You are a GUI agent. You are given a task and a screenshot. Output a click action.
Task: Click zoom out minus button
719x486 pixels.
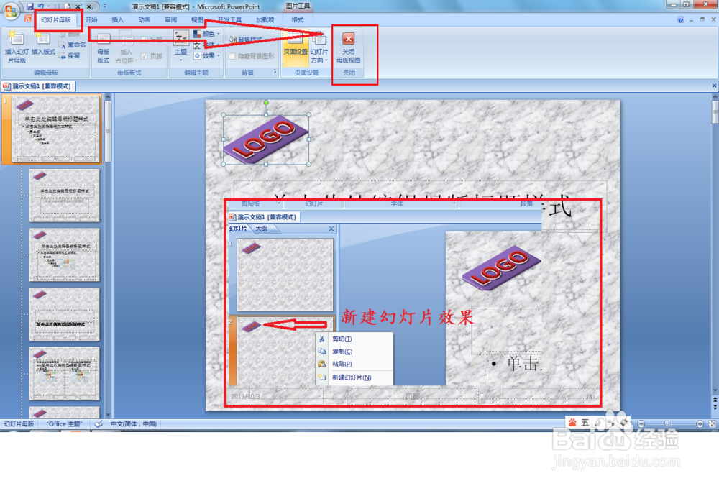pos(641,424)
